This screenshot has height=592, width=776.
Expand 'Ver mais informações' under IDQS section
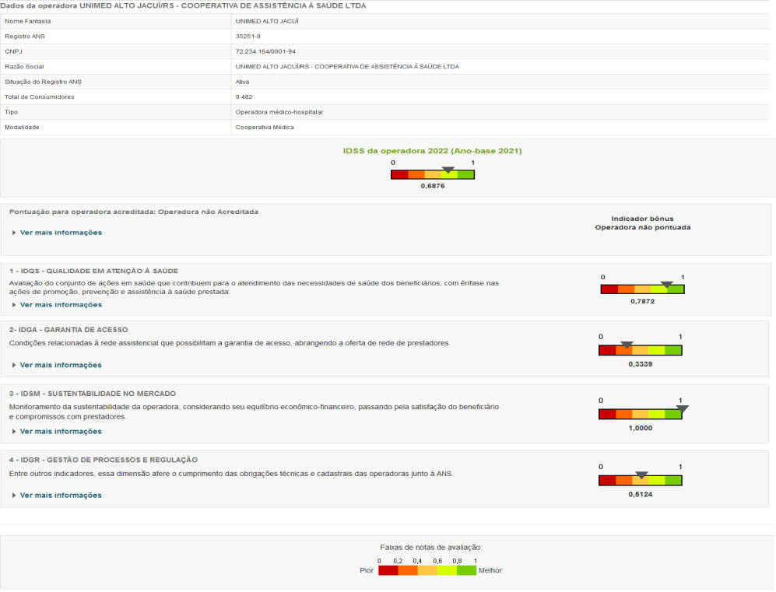[57, 305]
